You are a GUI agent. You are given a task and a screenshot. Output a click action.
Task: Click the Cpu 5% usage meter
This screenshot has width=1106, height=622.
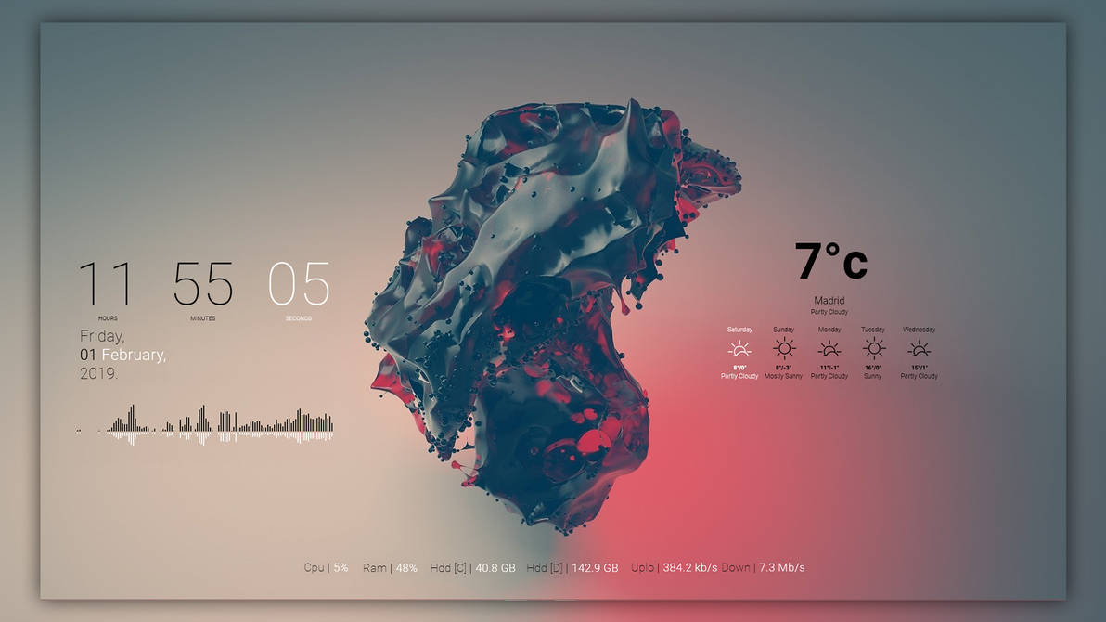coord(326,567)
